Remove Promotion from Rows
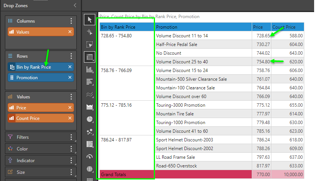 pos(70,78)
